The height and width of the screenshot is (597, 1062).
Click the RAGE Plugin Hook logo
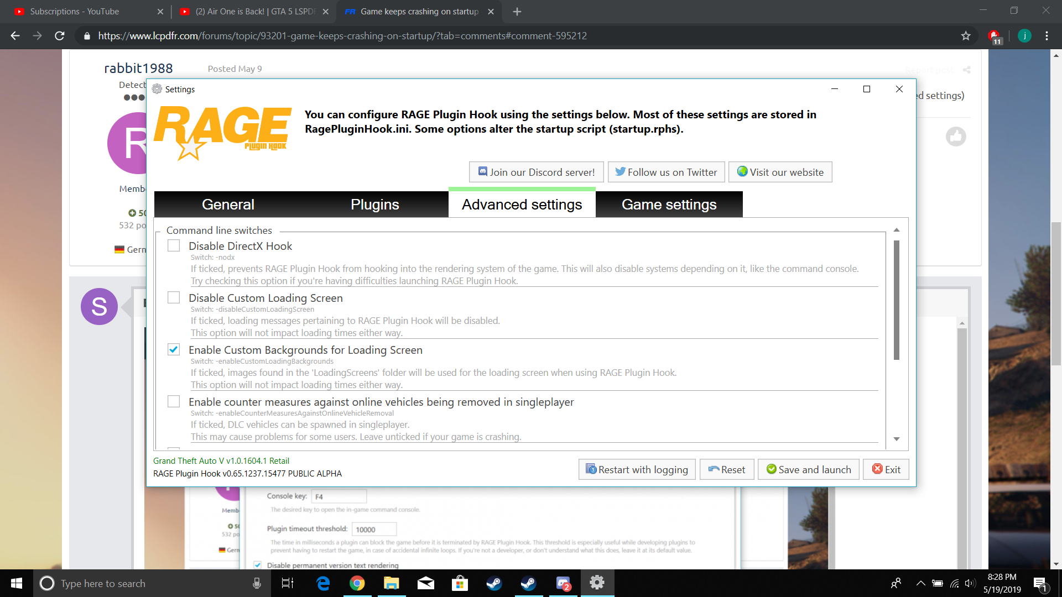(x=222, y=133)
